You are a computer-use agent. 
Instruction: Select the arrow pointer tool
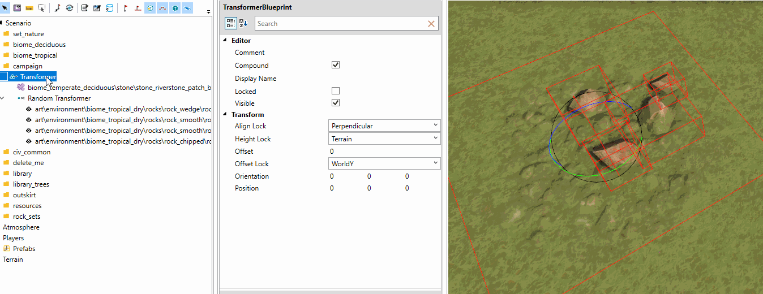5,8
